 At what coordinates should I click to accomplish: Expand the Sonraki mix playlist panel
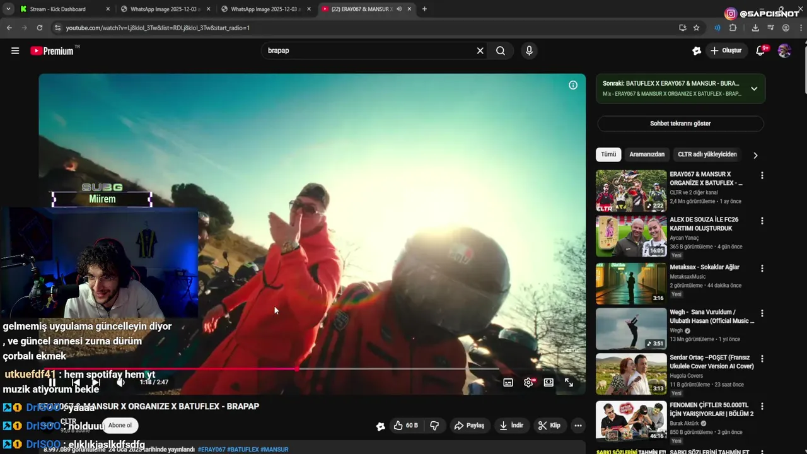754,89
